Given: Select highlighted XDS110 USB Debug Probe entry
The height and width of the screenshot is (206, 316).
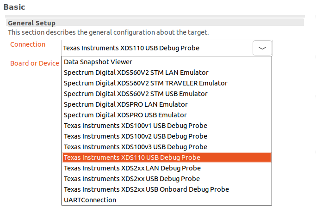Looking at the screenshot, I should pyautogui.click(x=132, y=158).
